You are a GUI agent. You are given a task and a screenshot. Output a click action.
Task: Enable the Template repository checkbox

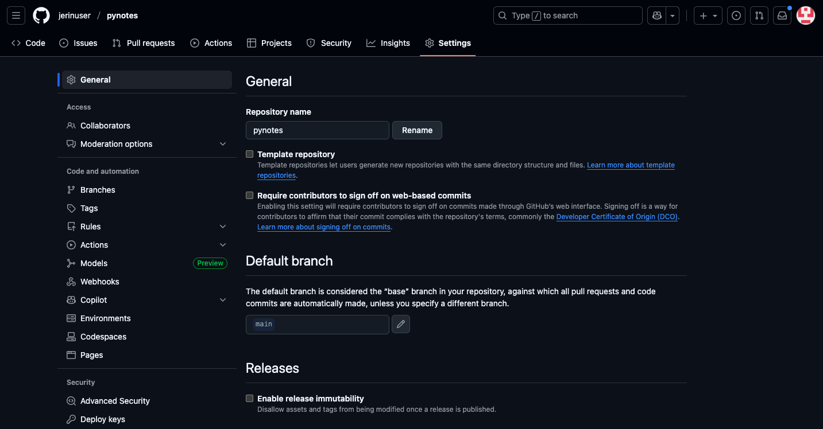tap(250, 154)
